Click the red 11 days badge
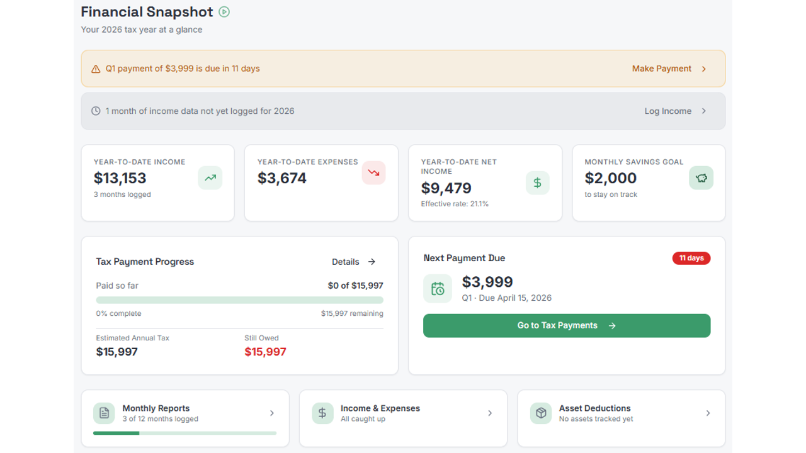 (x=691, y=258)
